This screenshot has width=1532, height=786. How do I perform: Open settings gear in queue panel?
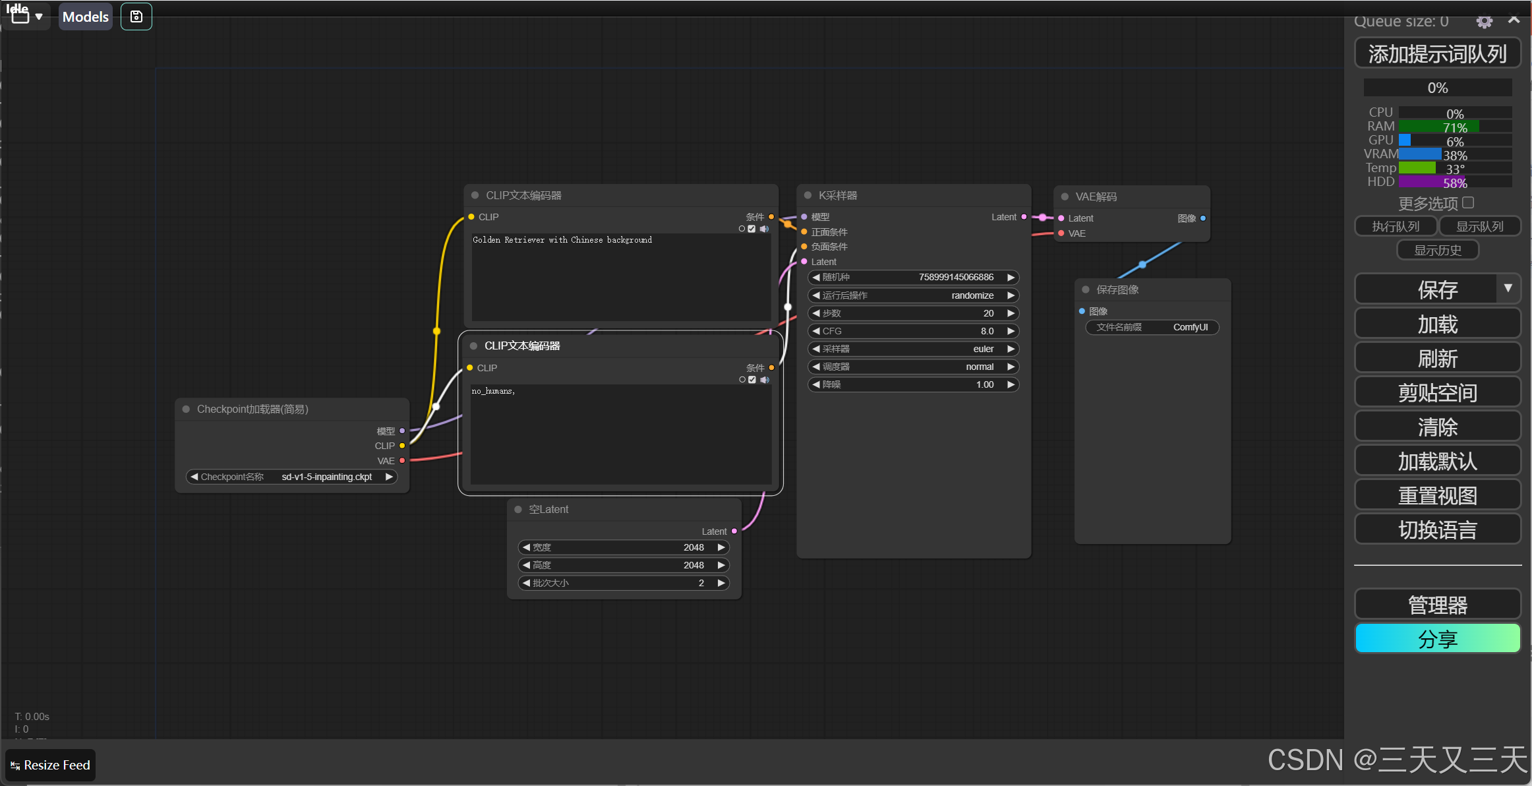(1484, 22)
